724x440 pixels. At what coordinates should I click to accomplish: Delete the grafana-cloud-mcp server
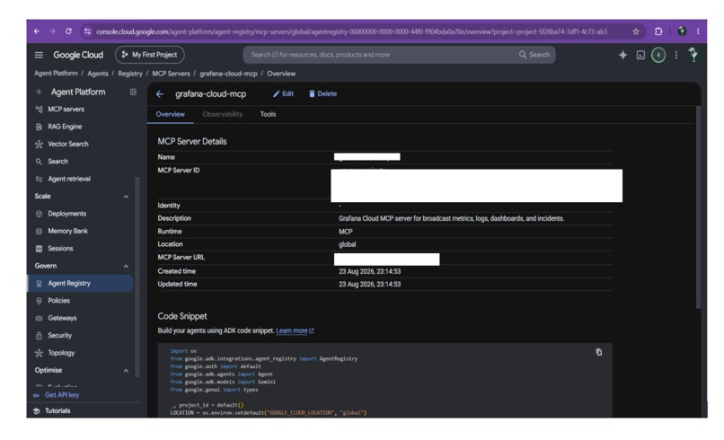[322, 93]
